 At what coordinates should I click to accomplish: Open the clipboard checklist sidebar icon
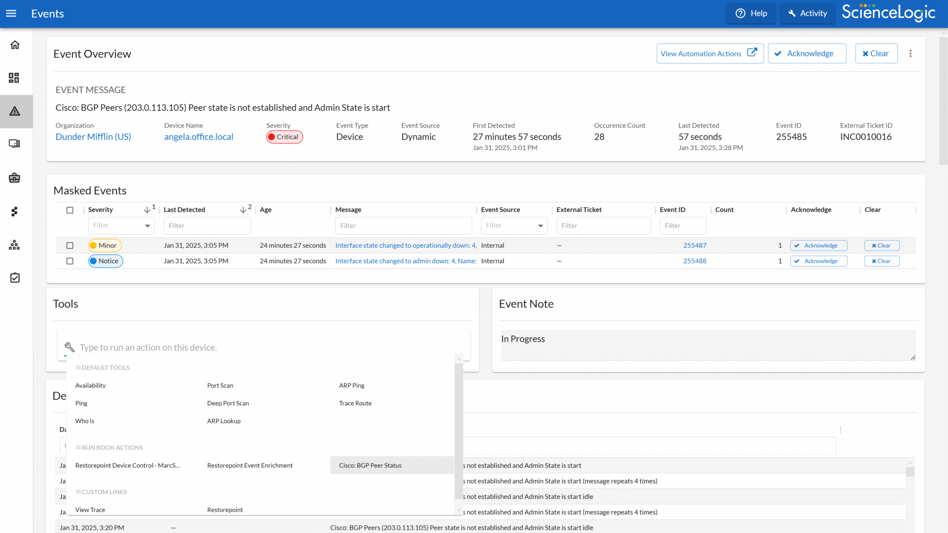pos(15,278)
